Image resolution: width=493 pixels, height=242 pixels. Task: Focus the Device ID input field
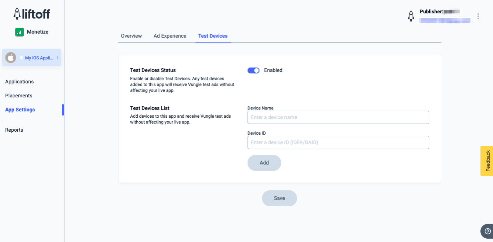point(338,142)
